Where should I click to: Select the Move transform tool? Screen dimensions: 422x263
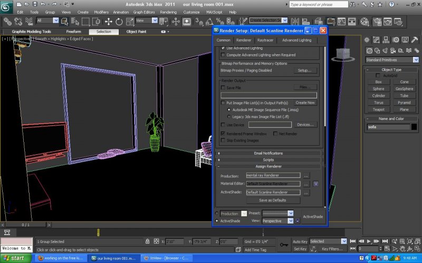pyautogui.click(x=109, y=22)
